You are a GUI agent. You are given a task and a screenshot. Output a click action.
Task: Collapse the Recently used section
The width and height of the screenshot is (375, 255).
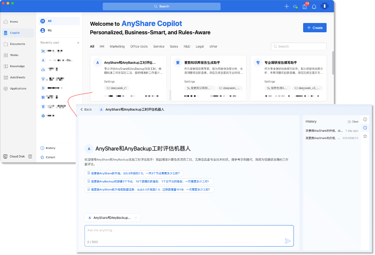point(78,43)
